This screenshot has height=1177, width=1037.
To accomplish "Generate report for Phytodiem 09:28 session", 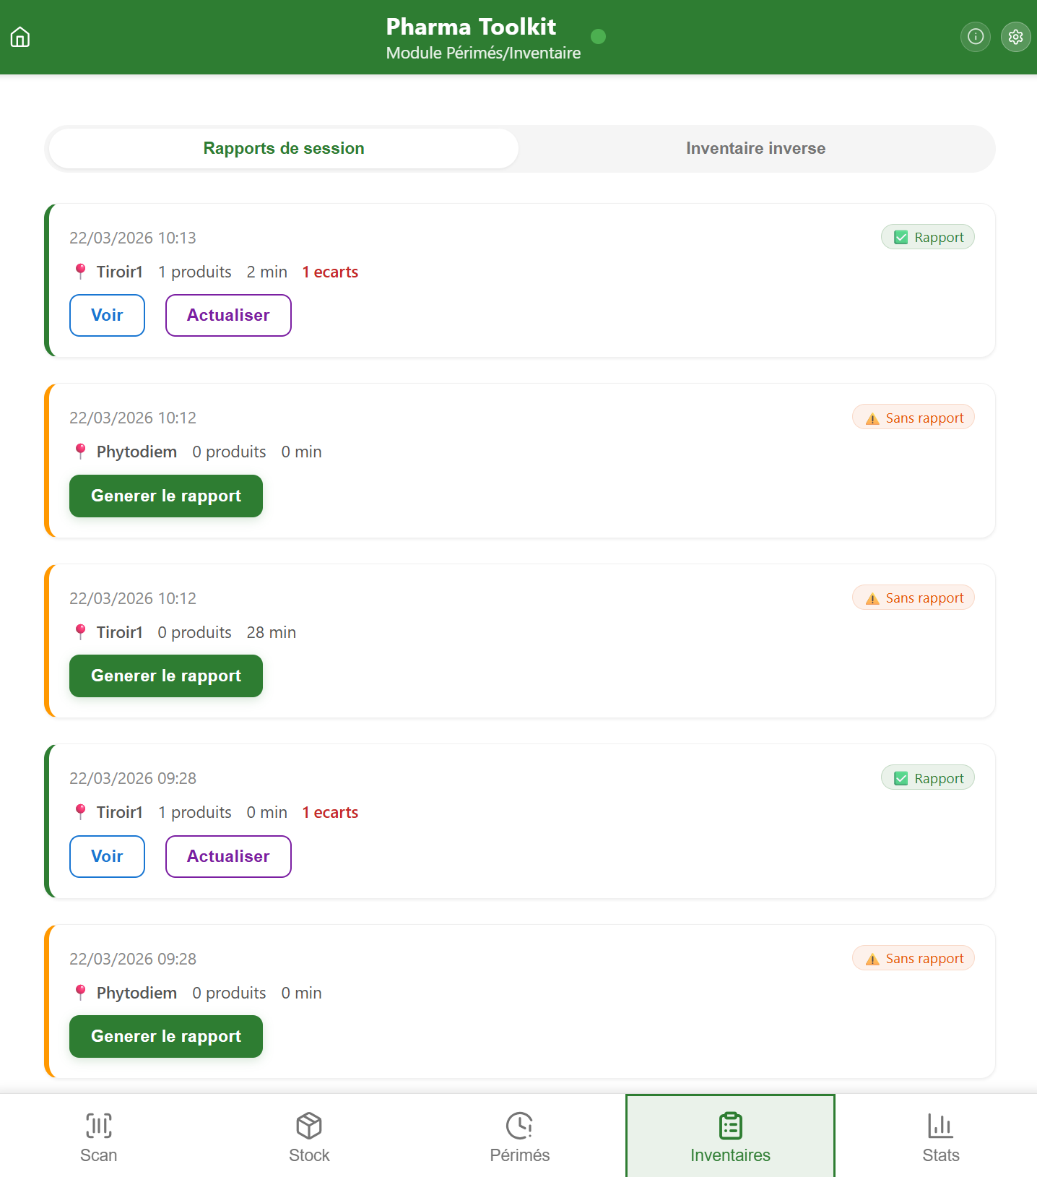I will coord(166,1037).
